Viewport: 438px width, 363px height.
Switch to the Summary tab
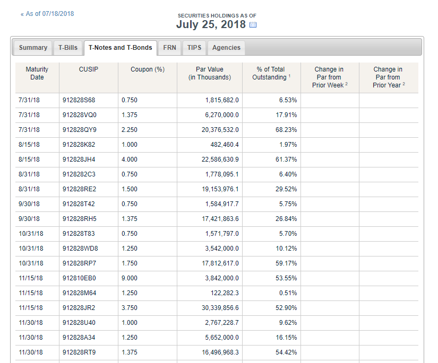33,48
